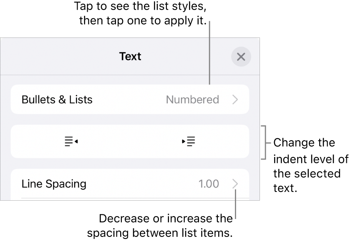Open the Line Spacing row
358x244 pixels.
pos(54,184)
